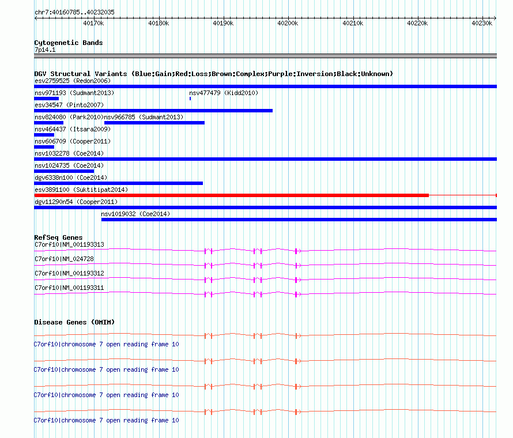Image resolution: width=513 pixels, height=438 pixels.
Task: Click the nsv1019032 (Coe2014) label
Action: 135,214
